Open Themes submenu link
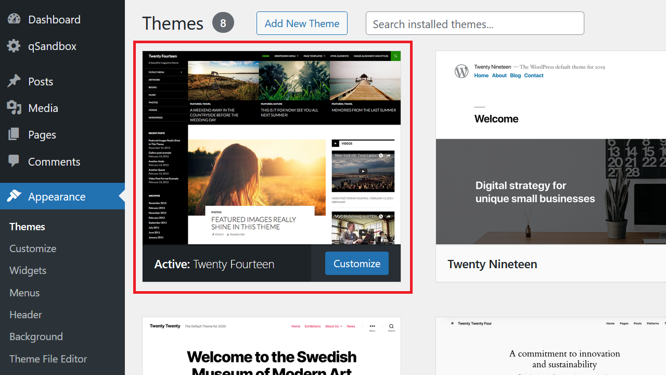666x375 pixels. click(27, 227)
